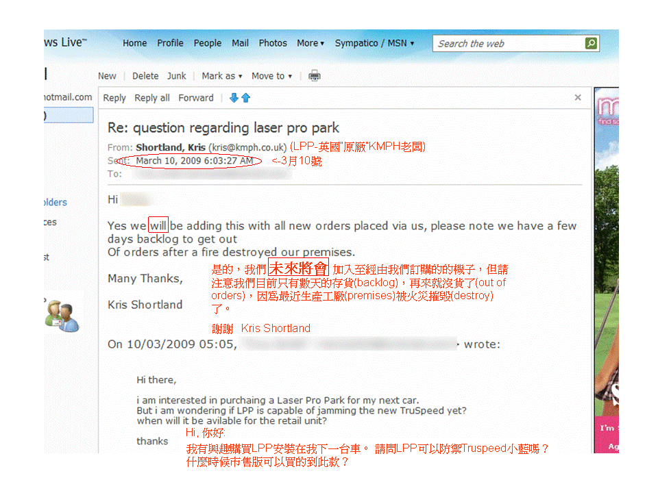Go to the Profile page
Image resolution: width=658 pixels, height=493 pixels.
tap(170, 43)
